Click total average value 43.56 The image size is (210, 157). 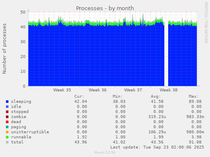157,142
